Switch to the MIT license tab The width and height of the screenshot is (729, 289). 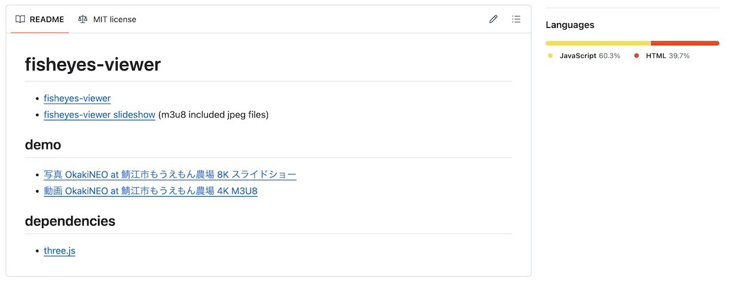click(107, 19)
